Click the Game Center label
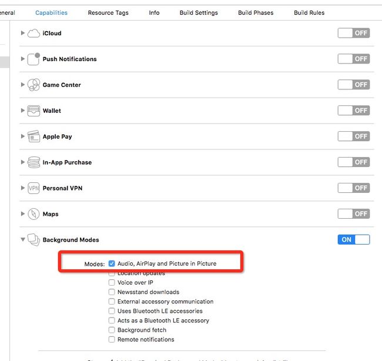 click(62, 85)
